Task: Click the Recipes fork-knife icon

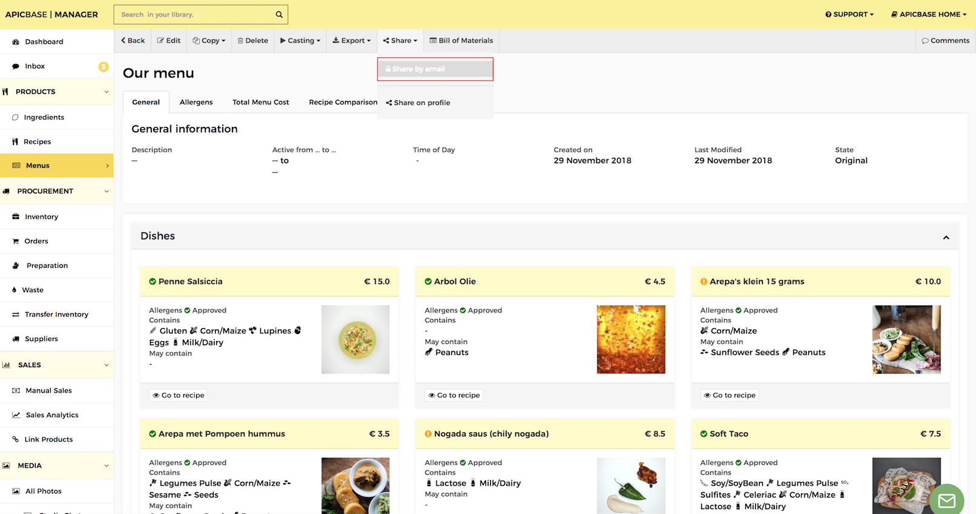Action: pyautogui.click(x=15, y=142)
